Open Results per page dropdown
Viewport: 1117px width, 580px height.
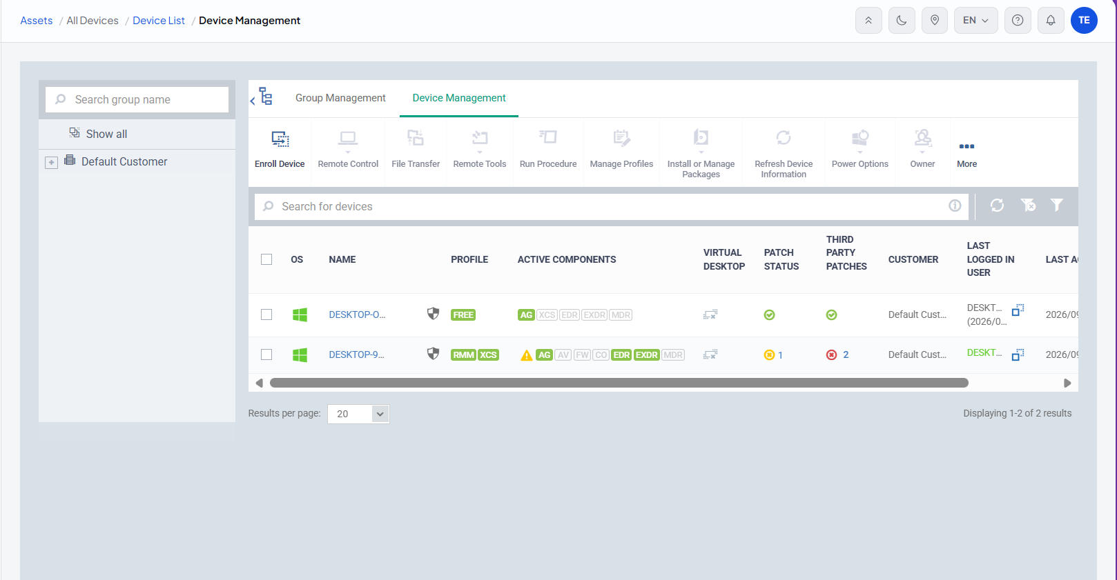(x=358, y=414)
